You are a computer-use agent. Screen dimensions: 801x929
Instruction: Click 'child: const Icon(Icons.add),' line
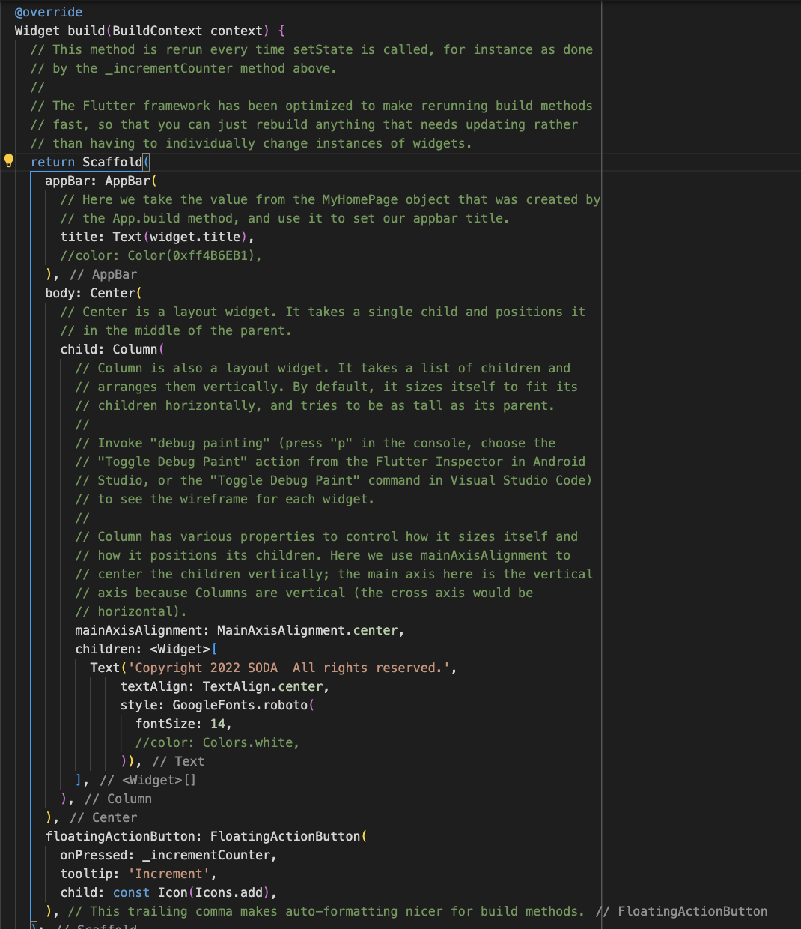tap(168, 892)
